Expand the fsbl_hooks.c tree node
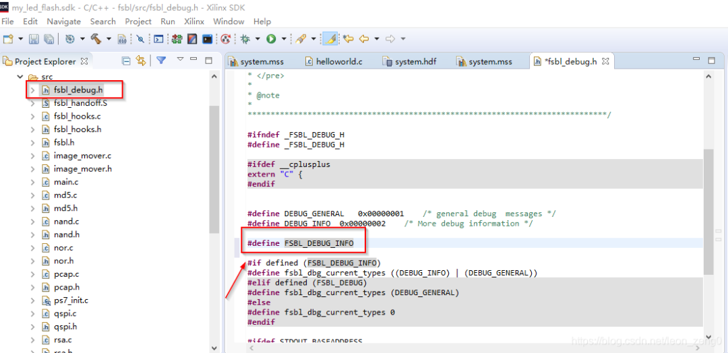This screenshot has width=728, height=353. 32,116
